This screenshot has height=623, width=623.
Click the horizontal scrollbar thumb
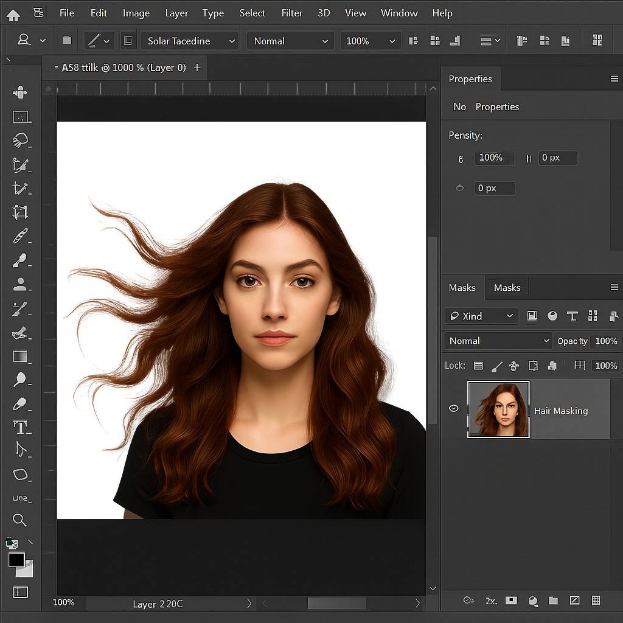336,604
